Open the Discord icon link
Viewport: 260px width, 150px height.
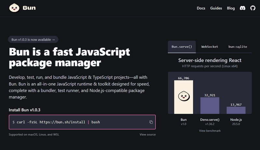(x=242, y=8)
